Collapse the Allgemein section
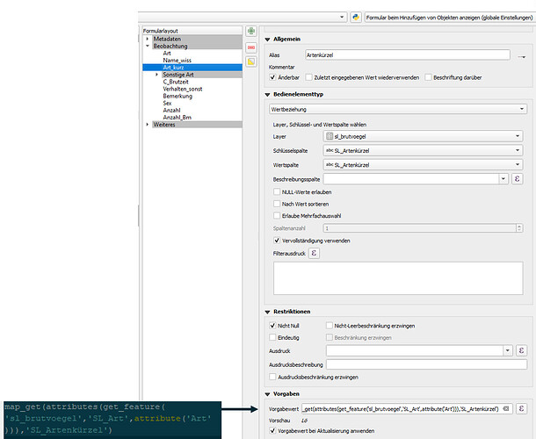 pos(268,40)
